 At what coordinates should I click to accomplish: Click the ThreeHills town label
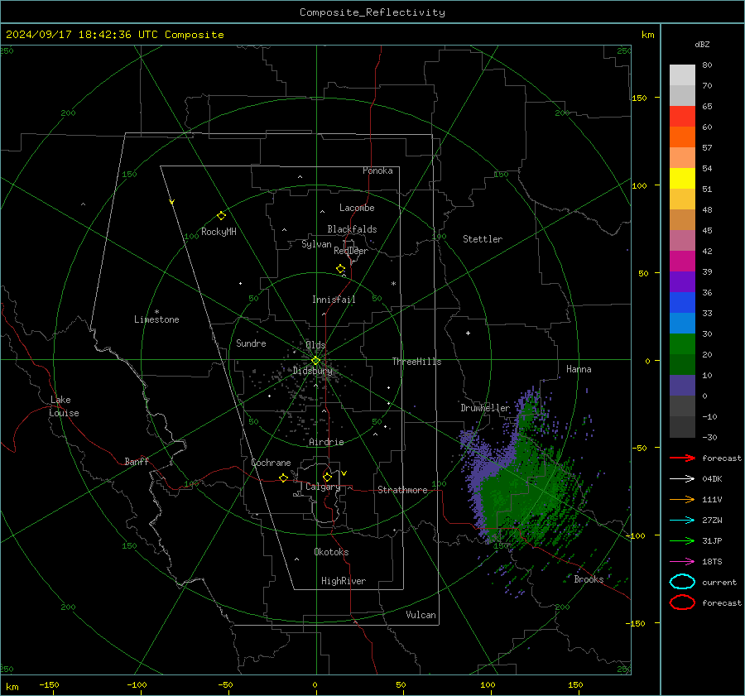(x=416, y=362)
